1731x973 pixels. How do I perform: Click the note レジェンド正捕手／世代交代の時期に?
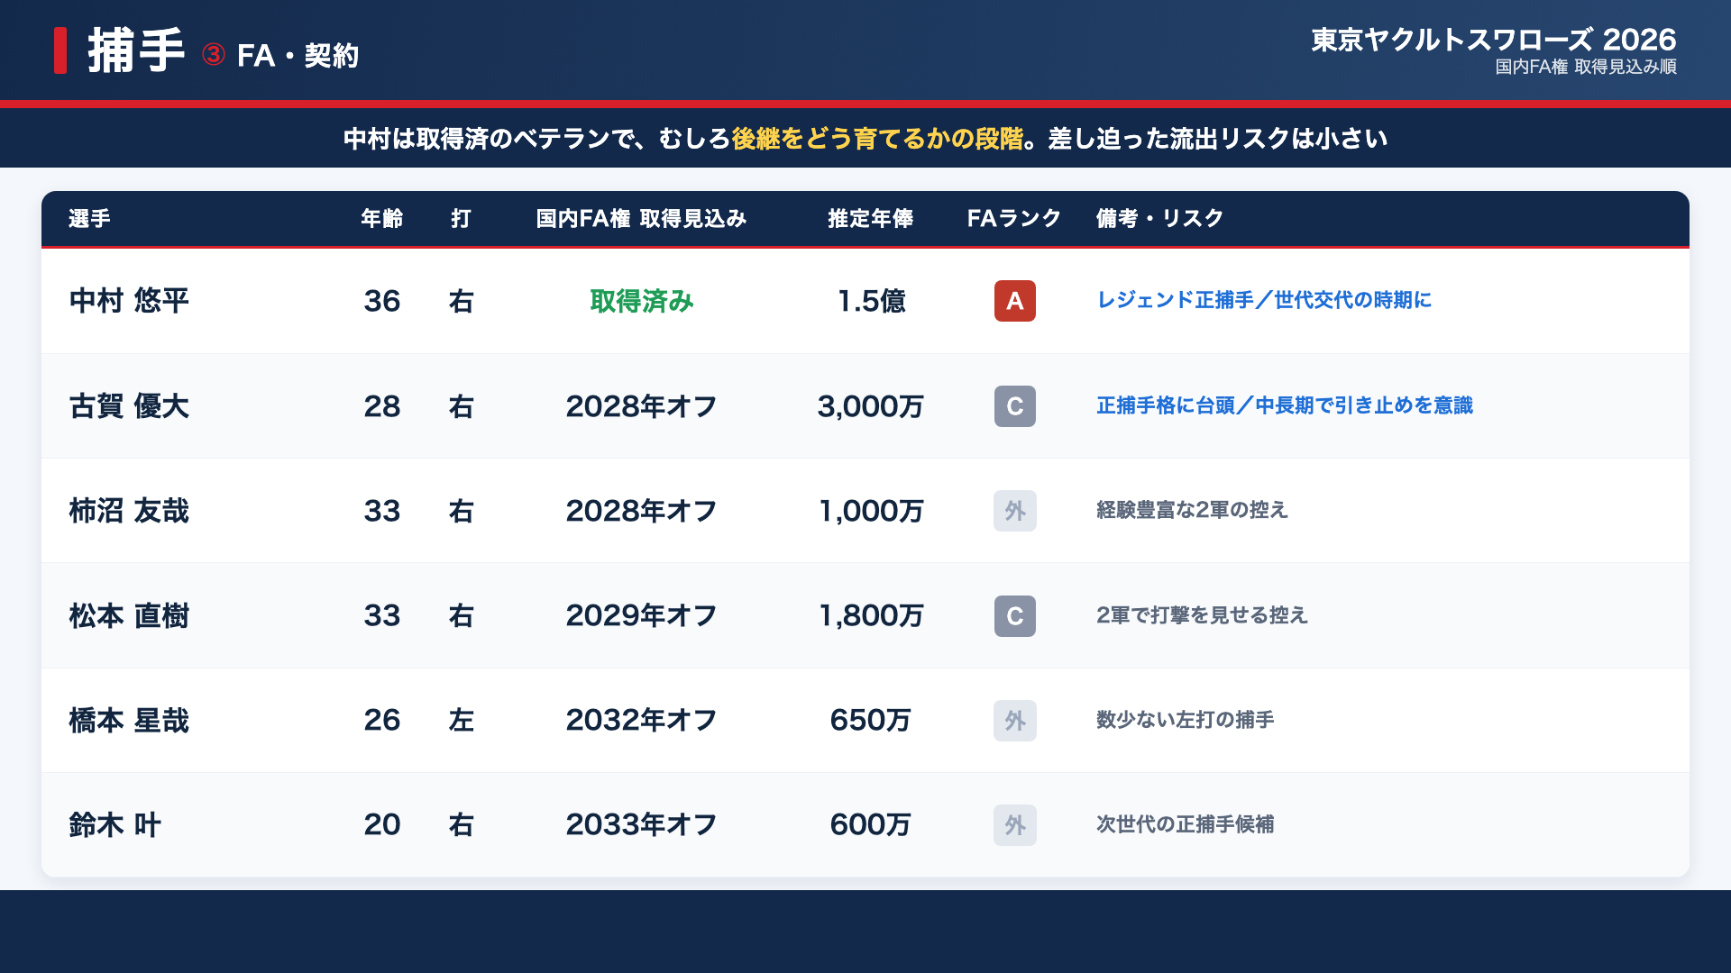click(1264, 300)
